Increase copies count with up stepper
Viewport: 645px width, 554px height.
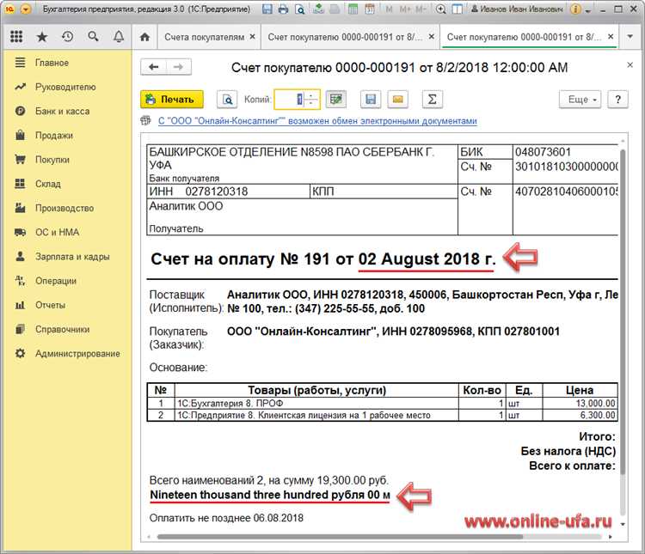pos(312,95)
